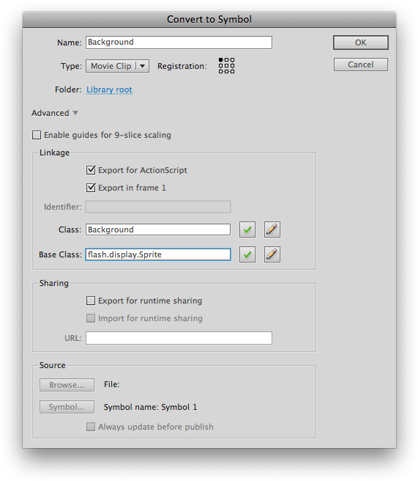
Task: Open the Type dropdown showing Movie Clip
Action: click(118, 66)
